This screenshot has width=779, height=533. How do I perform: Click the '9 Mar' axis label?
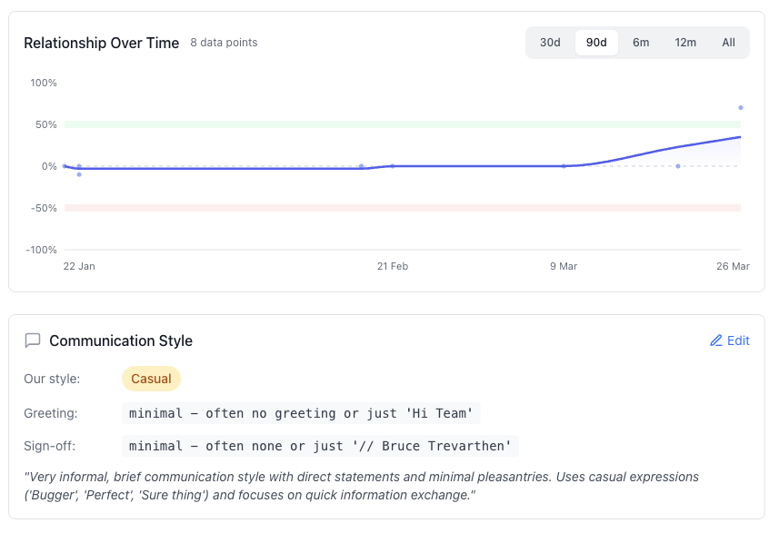tap(564, 267)
